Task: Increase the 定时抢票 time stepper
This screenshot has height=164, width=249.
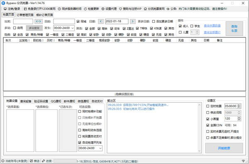Action: tap(239, 105)
